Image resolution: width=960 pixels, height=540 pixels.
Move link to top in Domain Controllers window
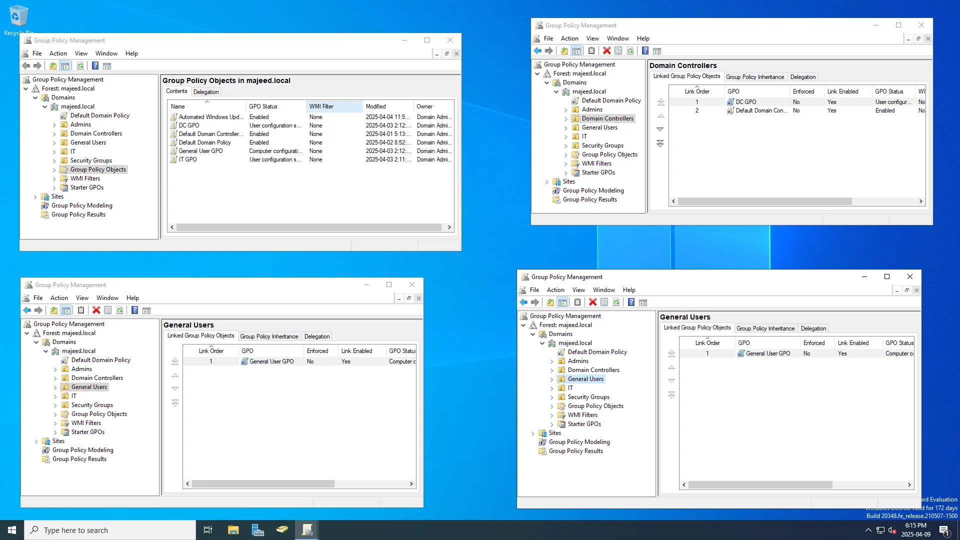(x=660, y=102)
